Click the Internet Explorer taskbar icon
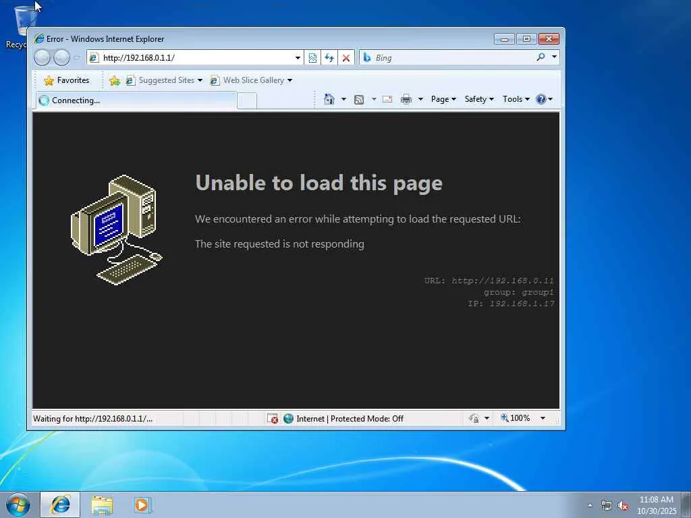The image size is (691, 518). tap(60, 505)
